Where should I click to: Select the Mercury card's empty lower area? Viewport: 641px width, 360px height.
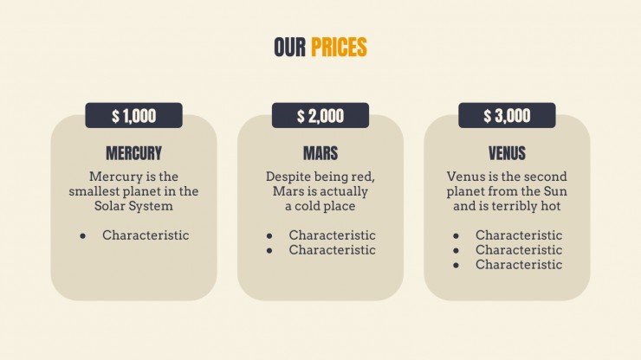pyautogui.click(x=133, y=272)
